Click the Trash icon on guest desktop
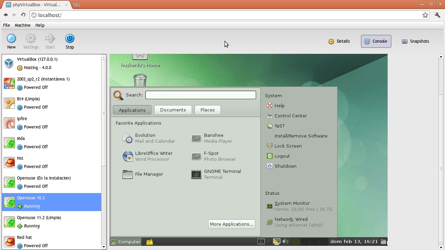 (x=140, y=80)
